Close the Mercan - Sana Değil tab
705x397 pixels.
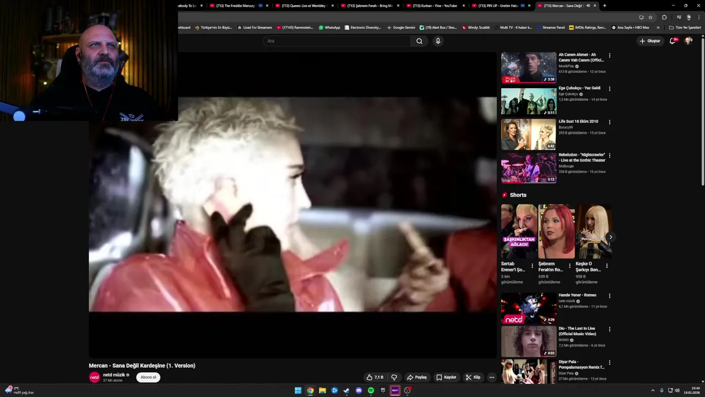[595, 6]
